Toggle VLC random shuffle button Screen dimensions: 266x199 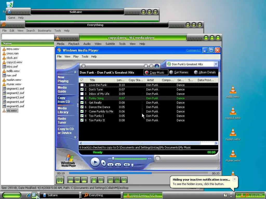point(124,180)
